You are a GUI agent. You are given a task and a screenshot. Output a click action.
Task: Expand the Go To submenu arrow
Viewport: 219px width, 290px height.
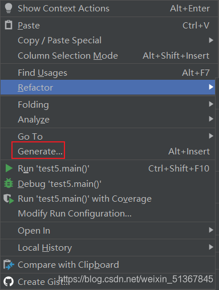pos(211,136)
